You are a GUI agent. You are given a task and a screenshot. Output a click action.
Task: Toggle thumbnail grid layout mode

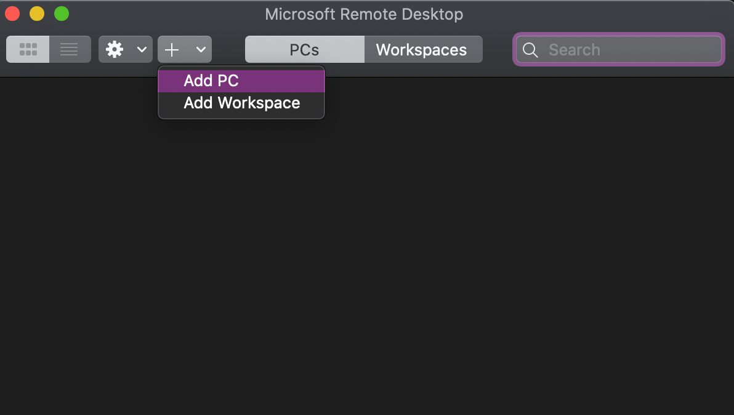tap(27, 49)
